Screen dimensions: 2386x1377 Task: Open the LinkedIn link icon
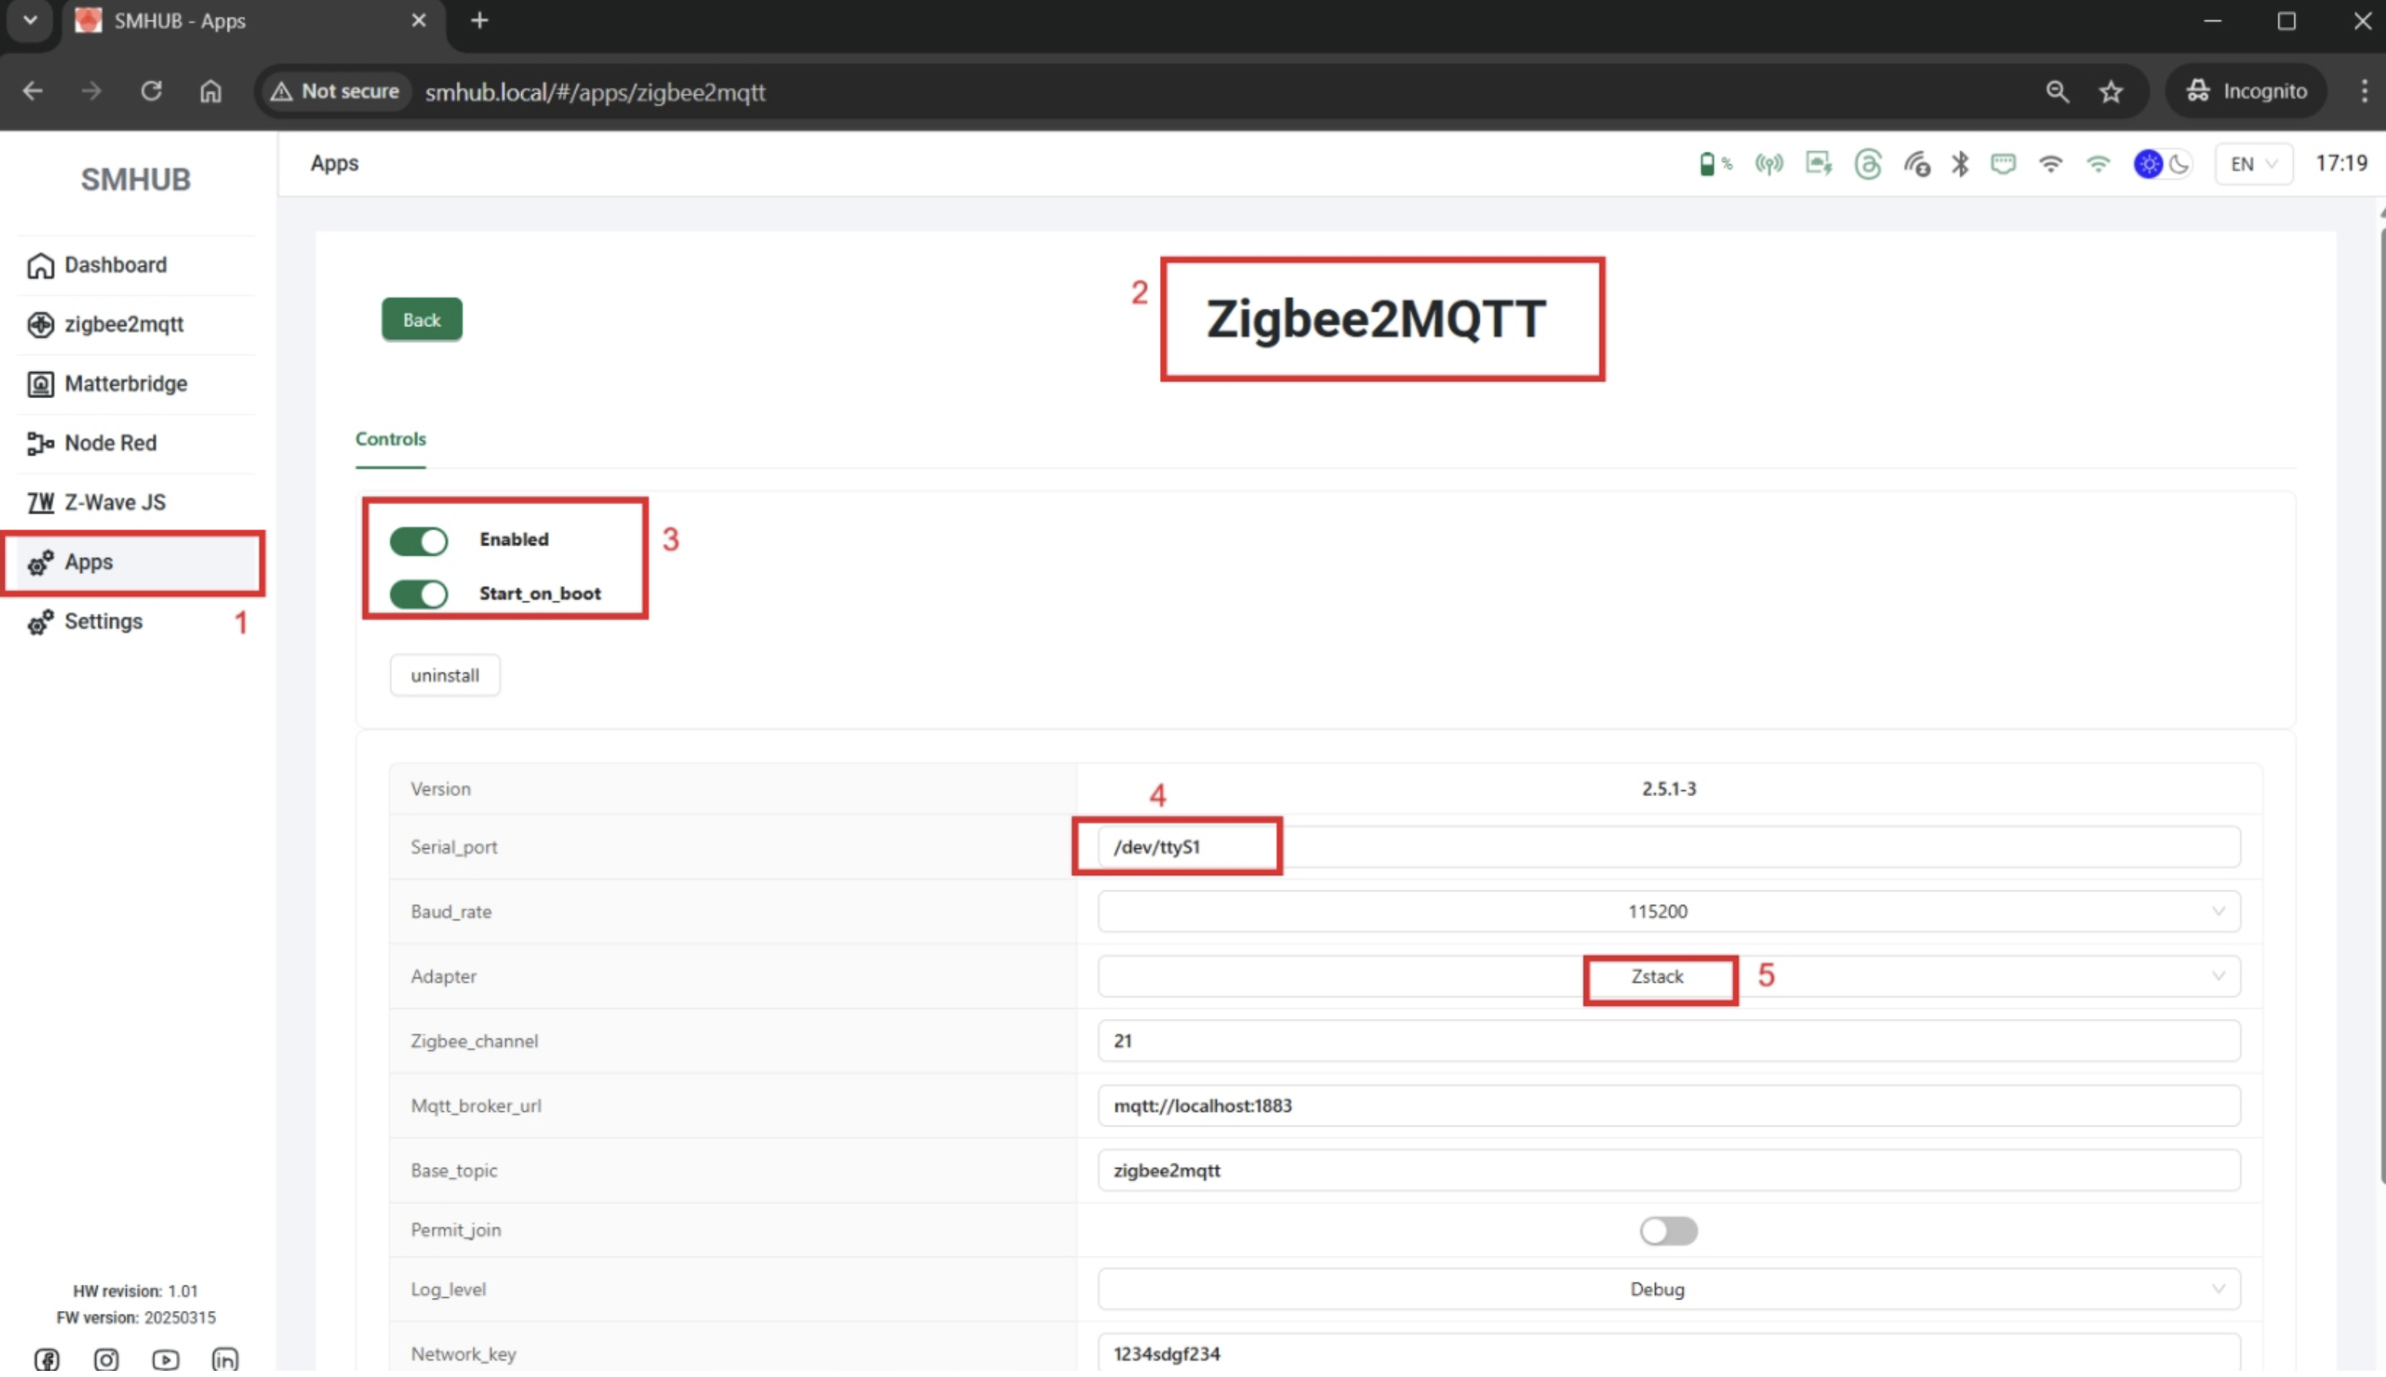(x=225, y=1359)
